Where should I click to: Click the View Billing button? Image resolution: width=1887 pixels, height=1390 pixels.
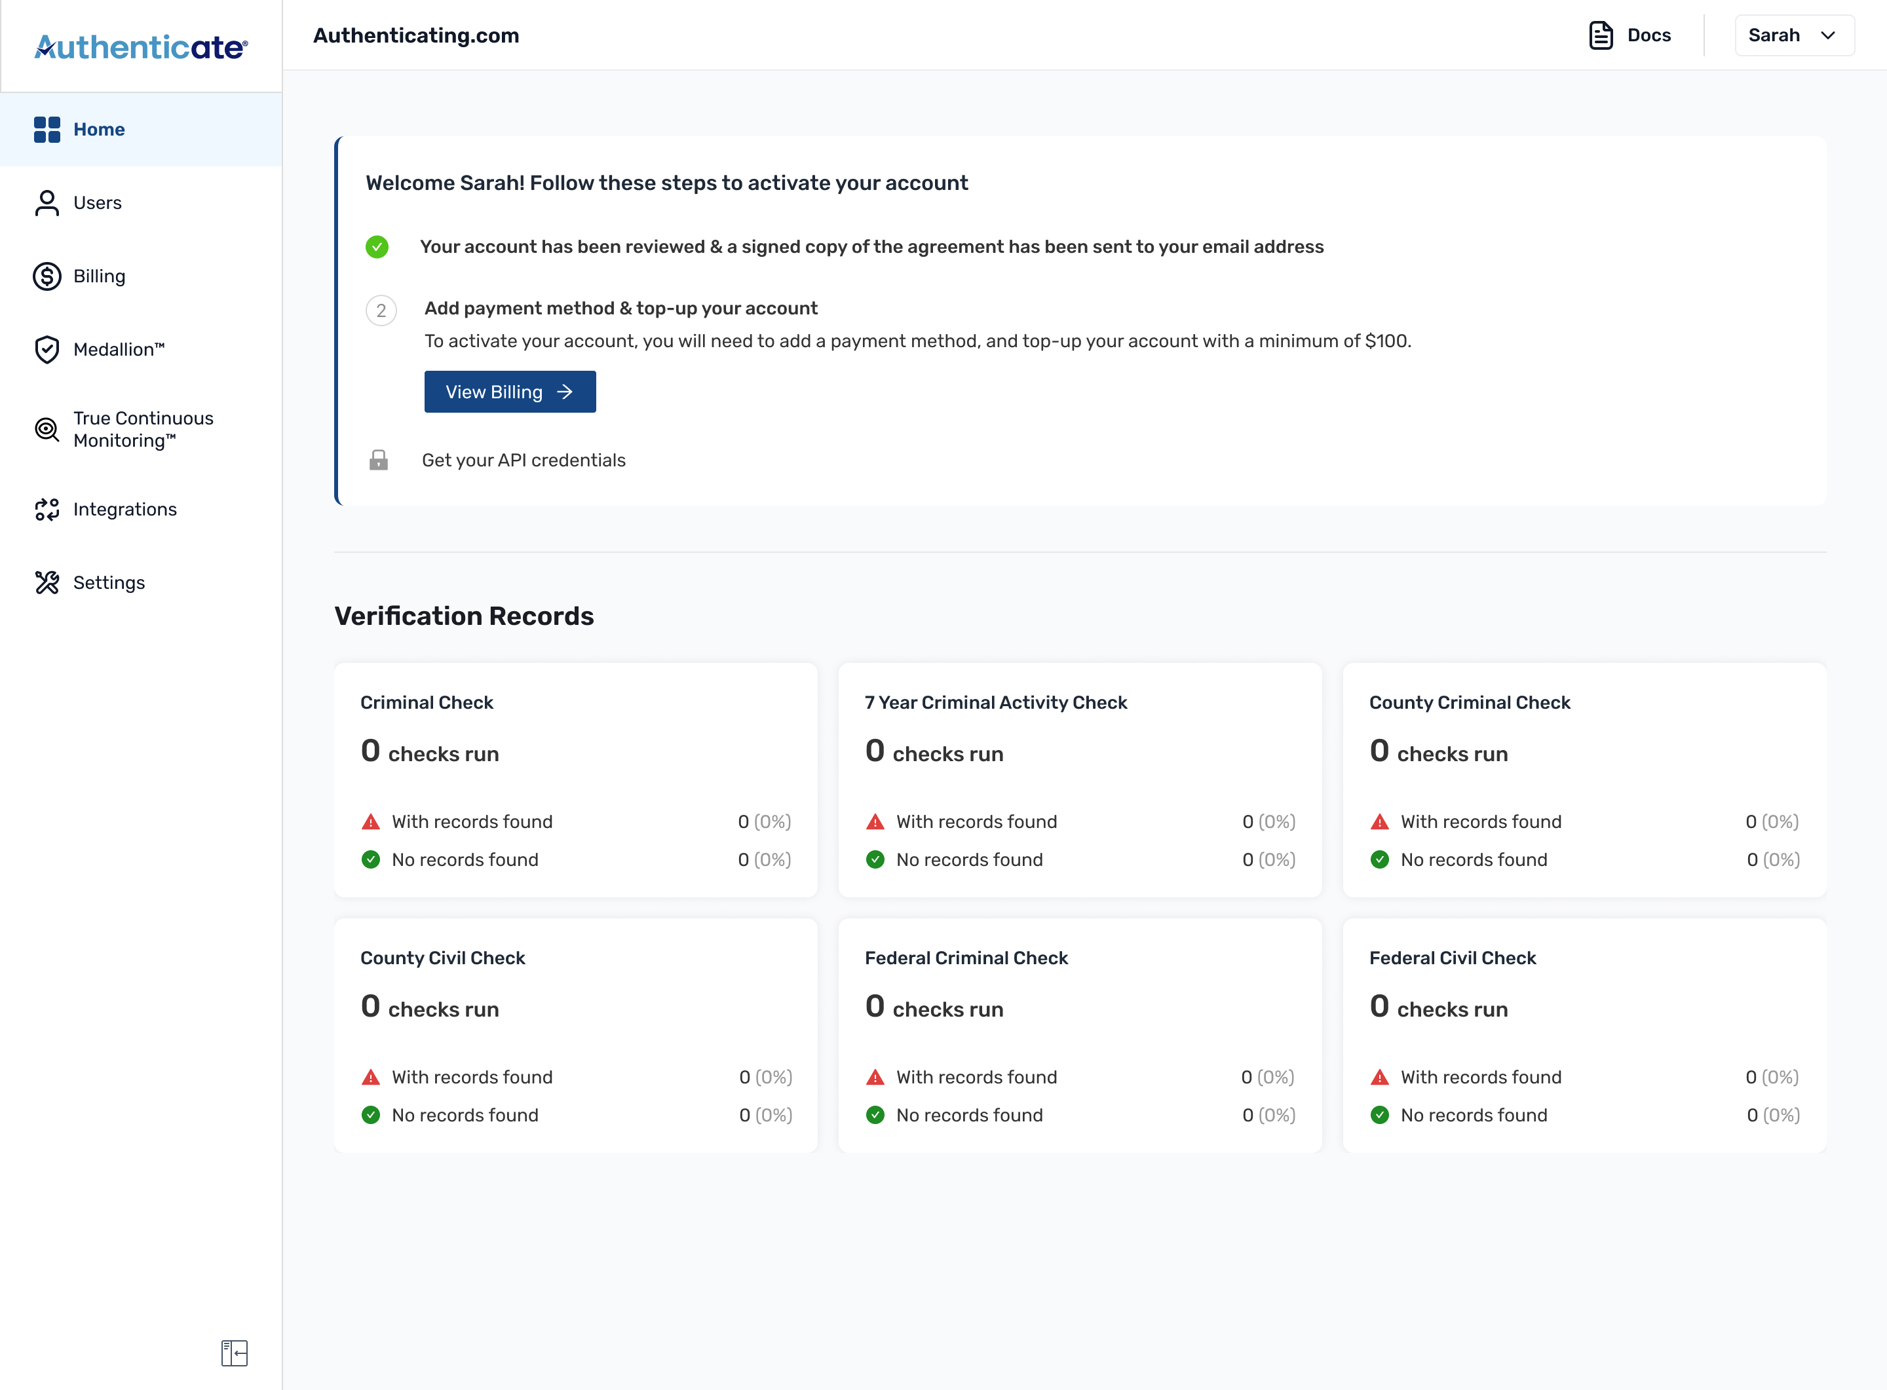tap(510, 392)
